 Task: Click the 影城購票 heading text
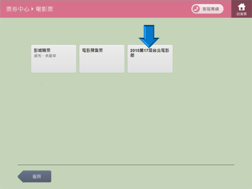tap(42, 50)
